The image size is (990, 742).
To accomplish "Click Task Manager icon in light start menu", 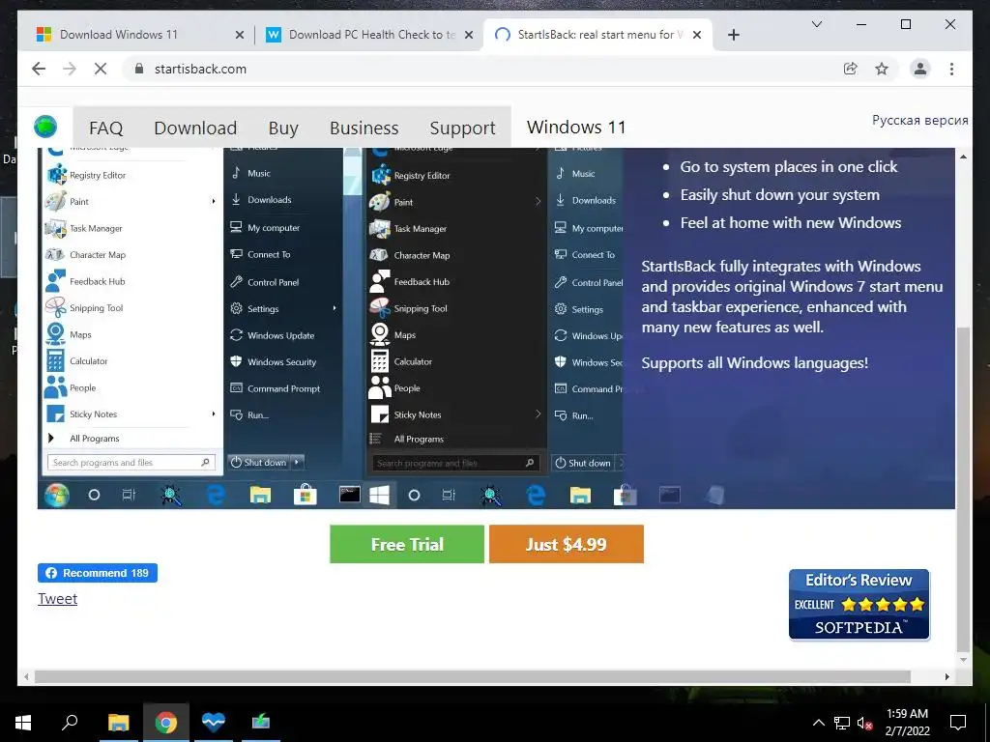I will click(x=55, y=228).
